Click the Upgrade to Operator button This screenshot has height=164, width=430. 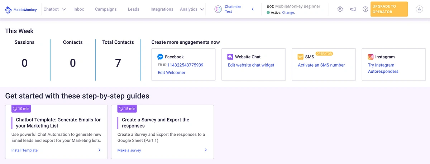click(x=389, y=9)
